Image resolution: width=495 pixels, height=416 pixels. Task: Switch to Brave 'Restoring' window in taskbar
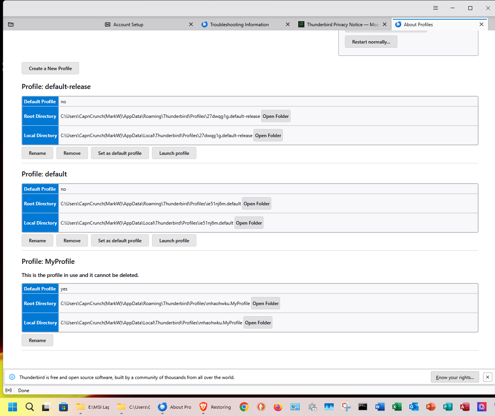point(215,407)
